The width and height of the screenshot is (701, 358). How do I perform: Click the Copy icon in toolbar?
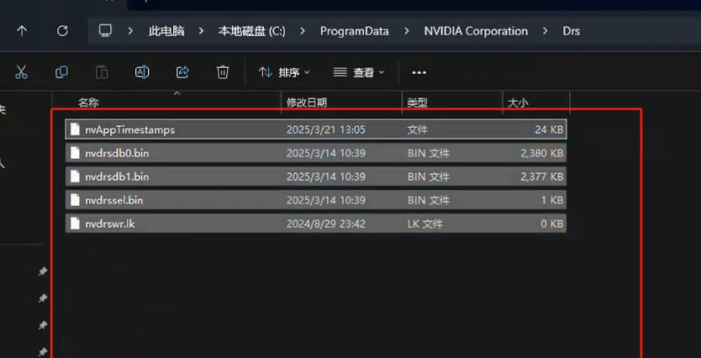click(x=61, y=72)
